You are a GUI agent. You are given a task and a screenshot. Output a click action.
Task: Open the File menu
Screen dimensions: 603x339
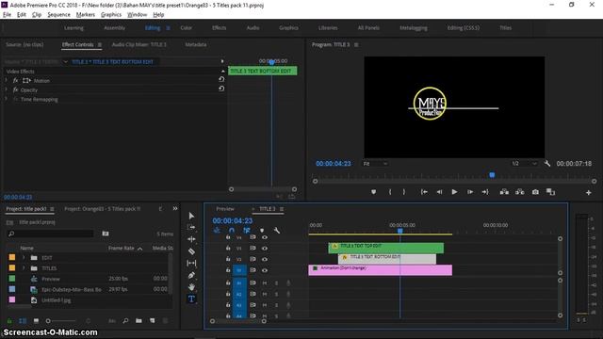[x=7, y=15]
